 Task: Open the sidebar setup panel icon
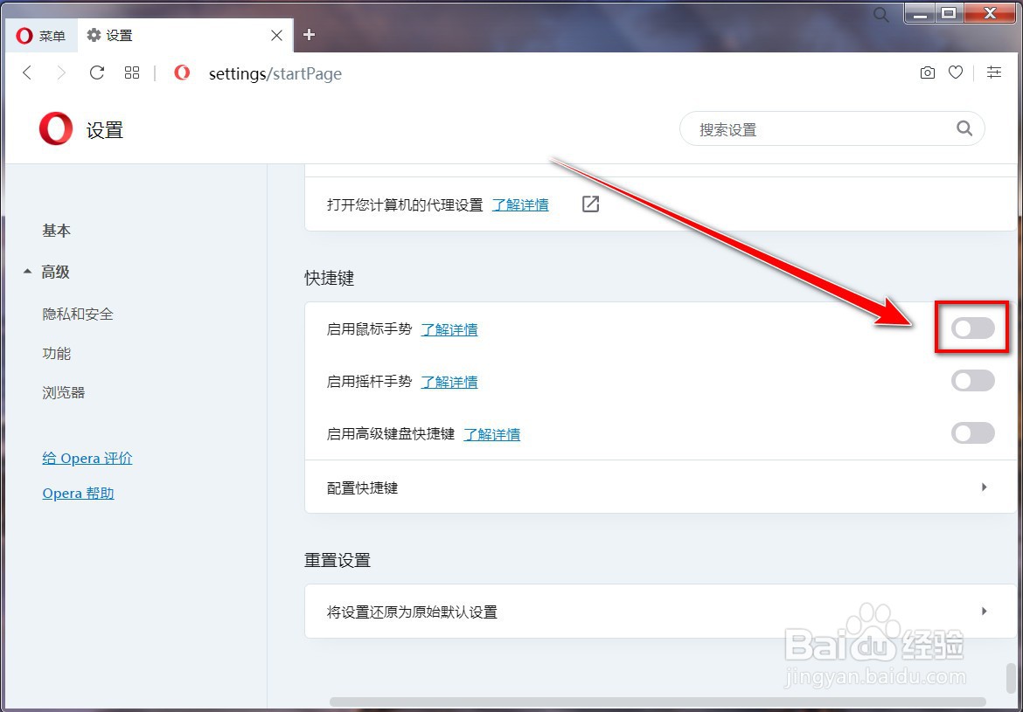[x=994, y=73]
